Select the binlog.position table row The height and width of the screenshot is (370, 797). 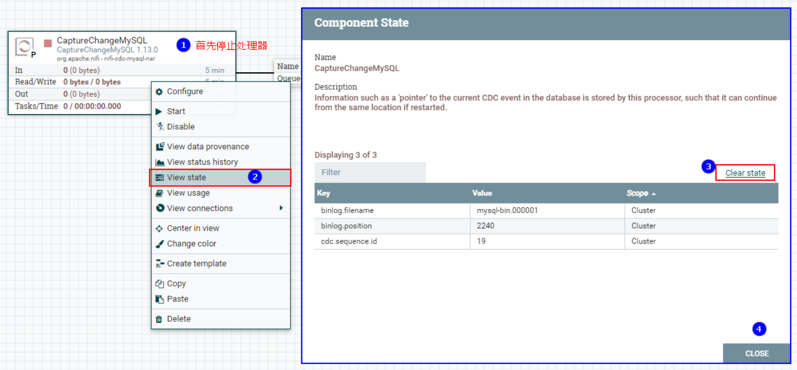click(546, 226)
